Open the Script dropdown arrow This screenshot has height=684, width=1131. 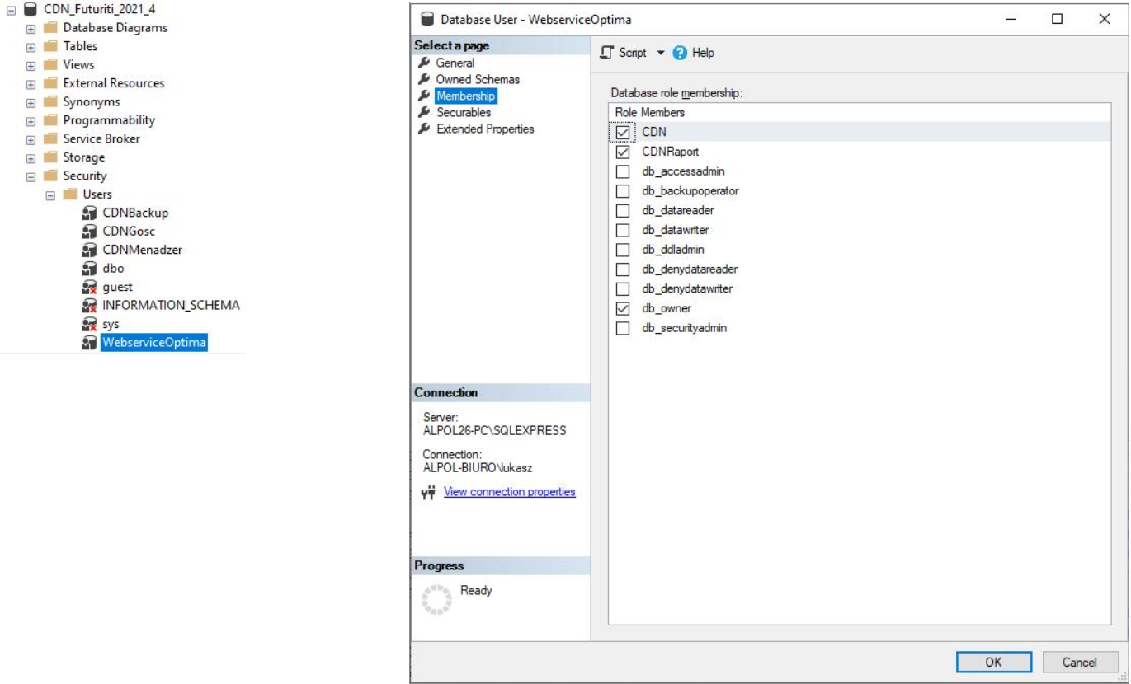coord(660,53)
